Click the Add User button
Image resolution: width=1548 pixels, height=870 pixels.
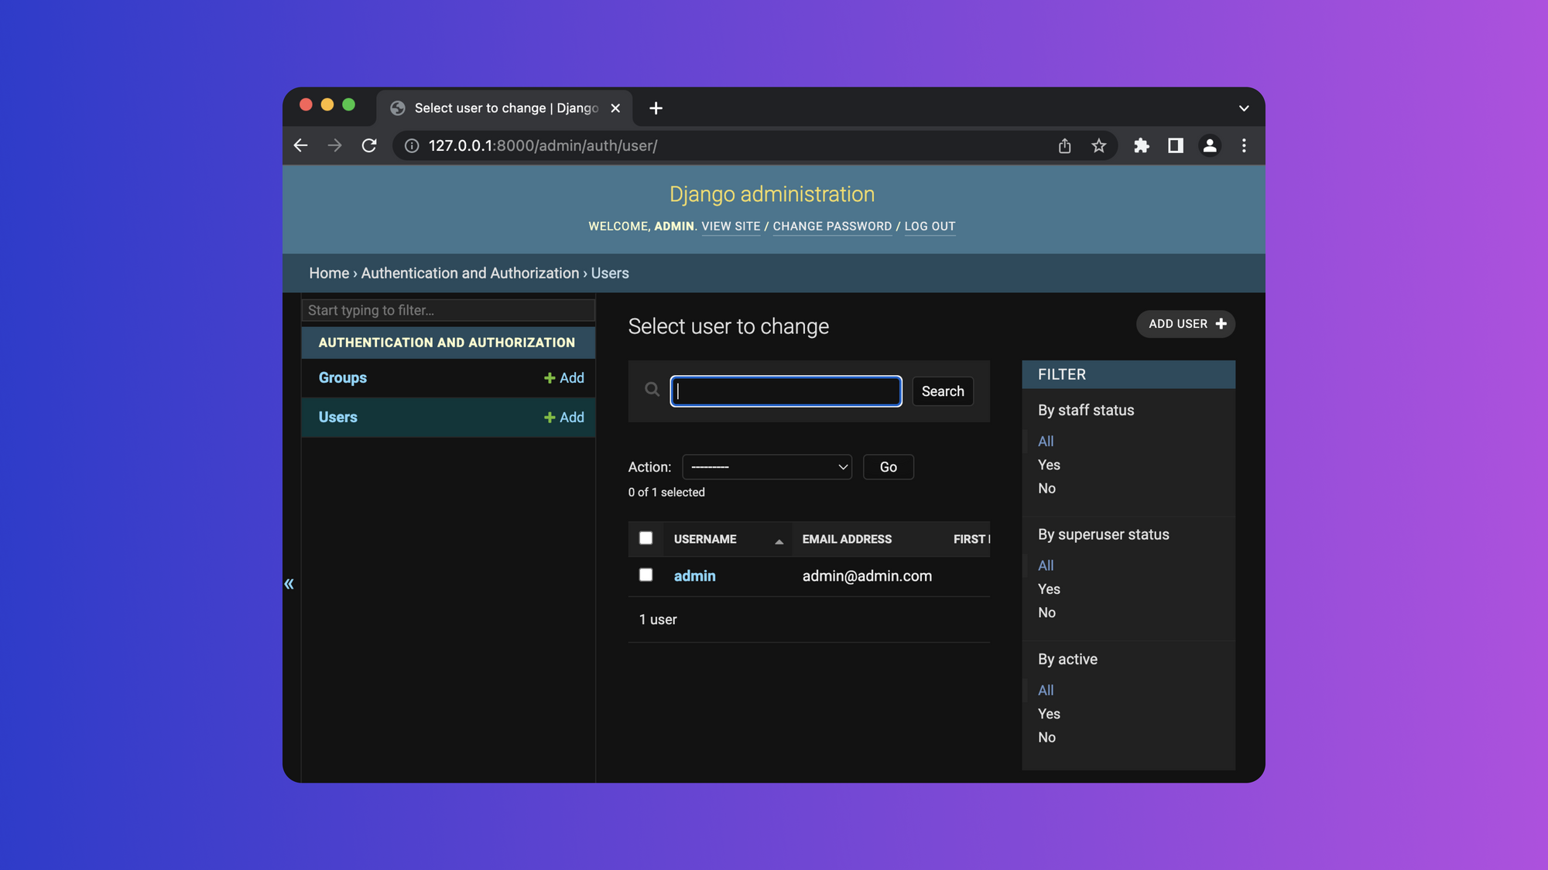[1186, 324]
